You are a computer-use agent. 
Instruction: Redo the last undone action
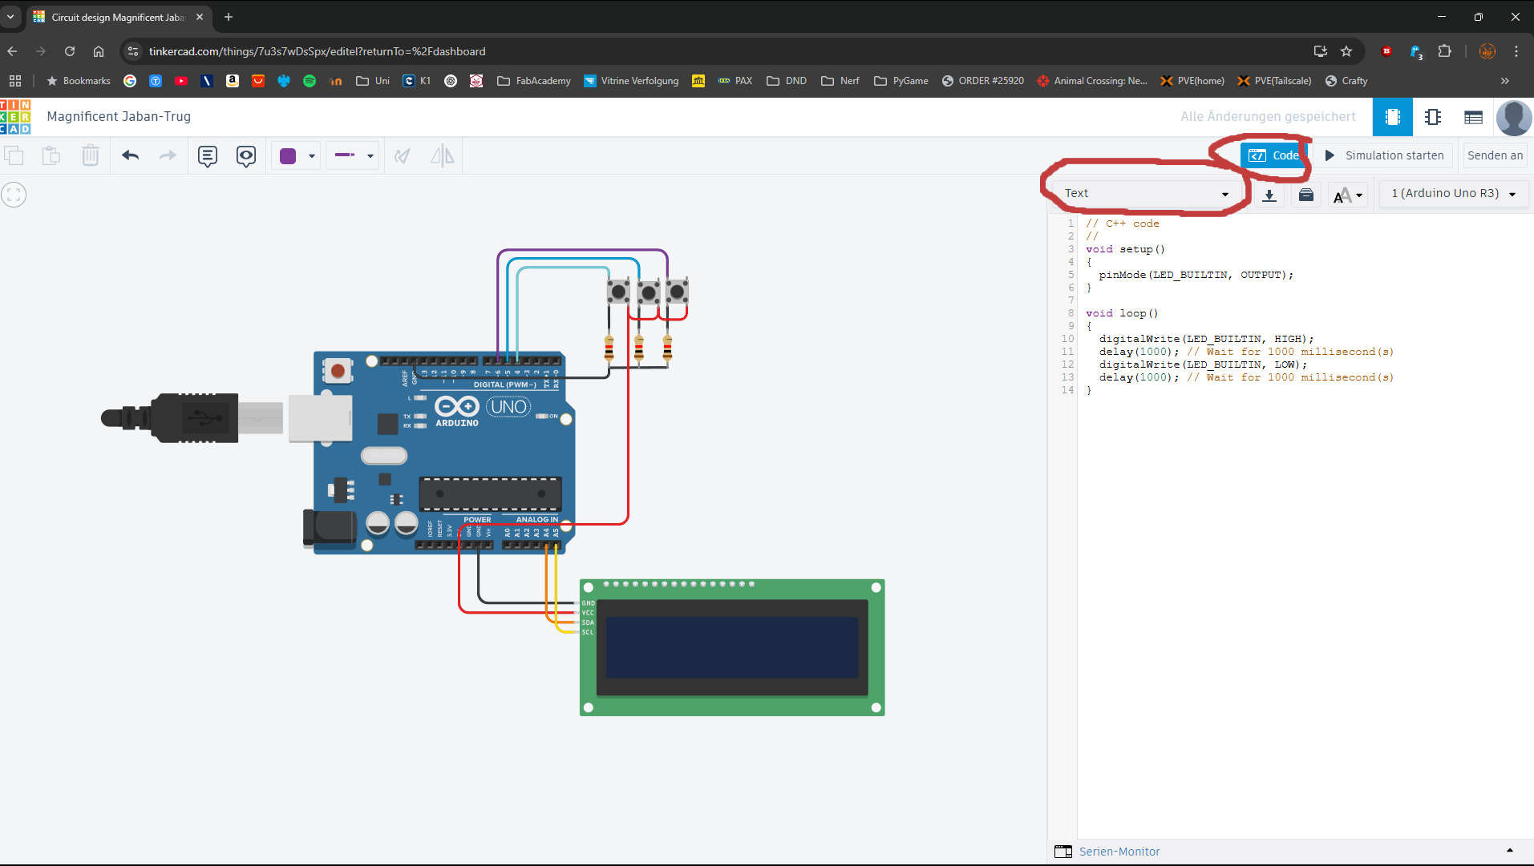coord(168,155)
